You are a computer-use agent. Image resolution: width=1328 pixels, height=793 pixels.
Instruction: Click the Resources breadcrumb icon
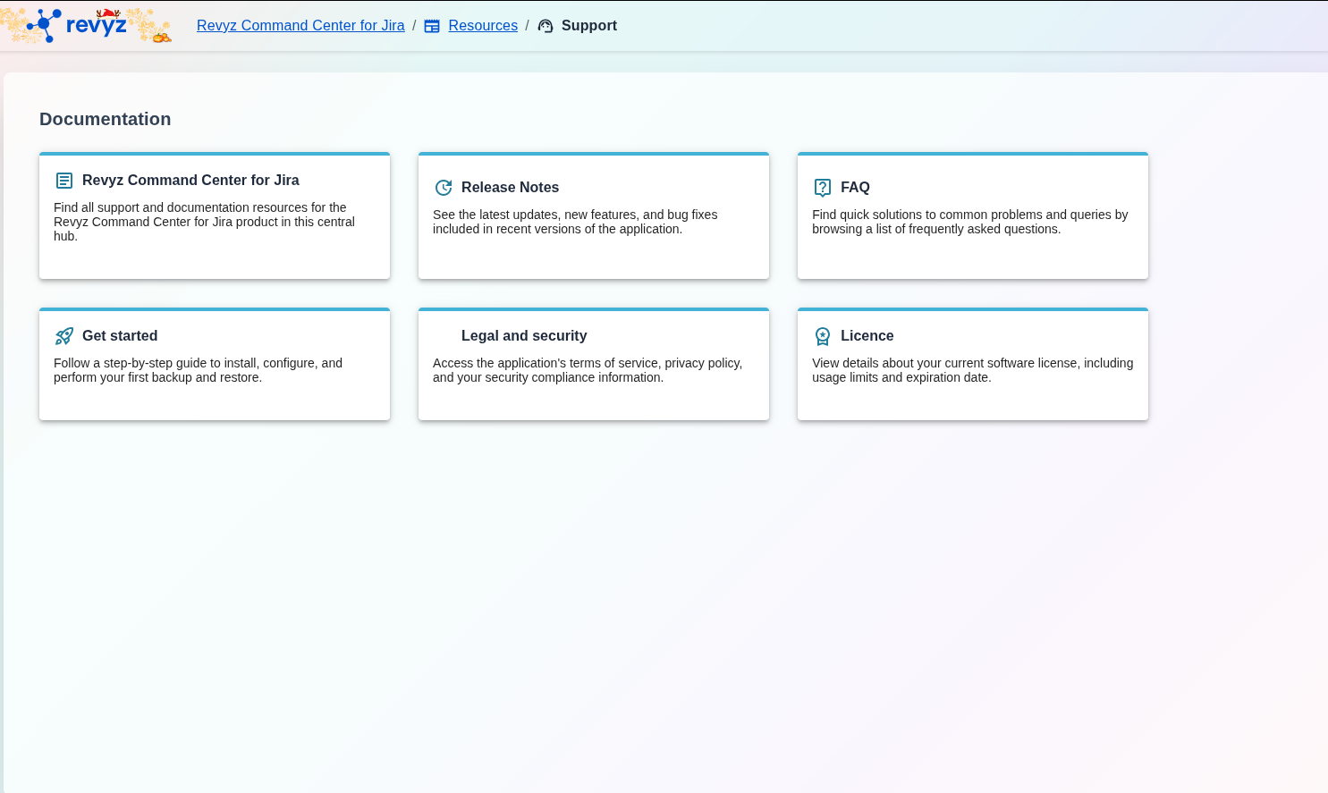432,26
